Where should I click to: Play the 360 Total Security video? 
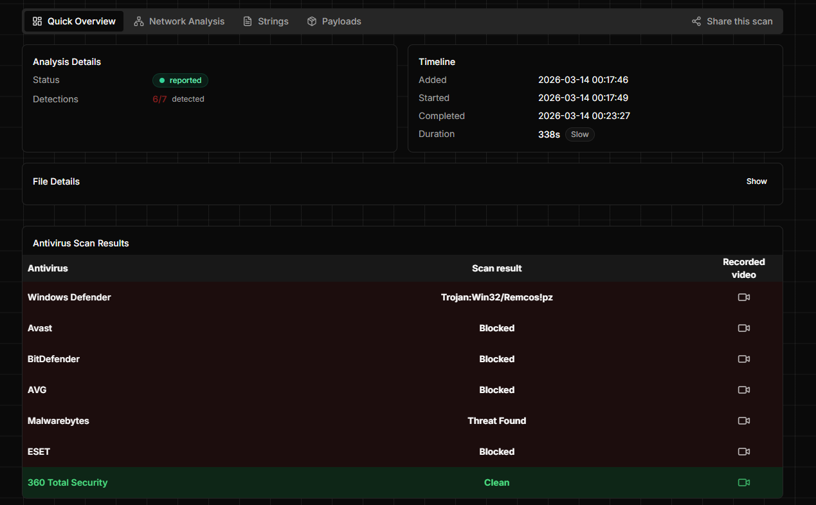click(743, 482)
